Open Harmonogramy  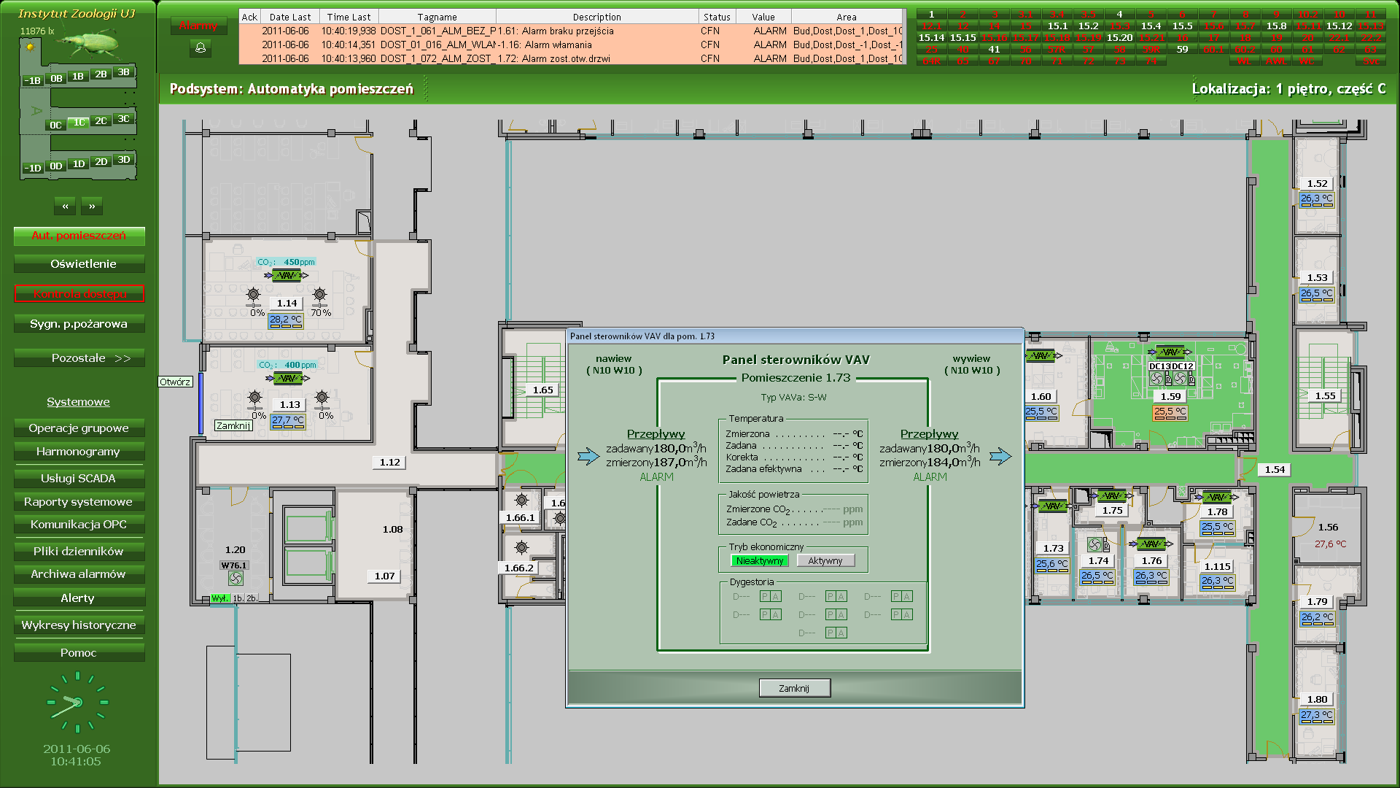coord(79,452)
